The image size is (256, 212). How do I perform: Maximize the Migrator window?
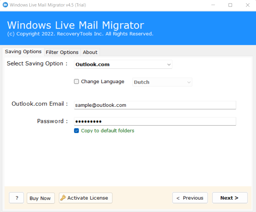point(230,5)
